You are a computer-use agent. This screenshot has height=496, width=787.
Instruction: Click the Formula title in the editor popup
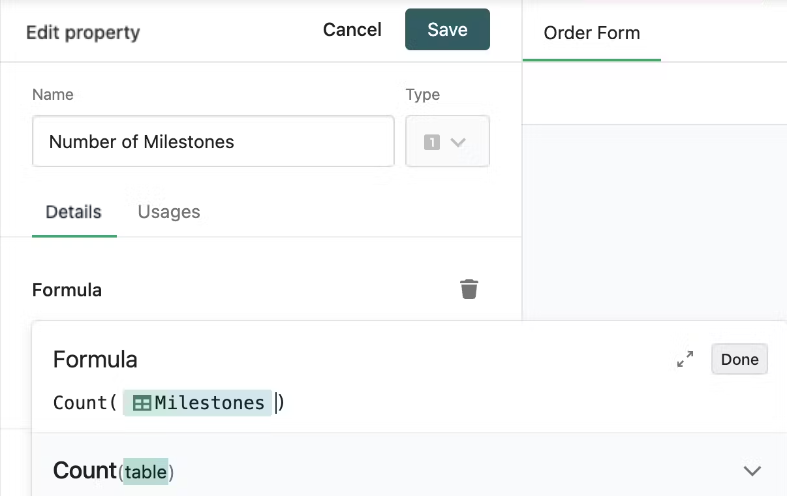tap(95, 360)
